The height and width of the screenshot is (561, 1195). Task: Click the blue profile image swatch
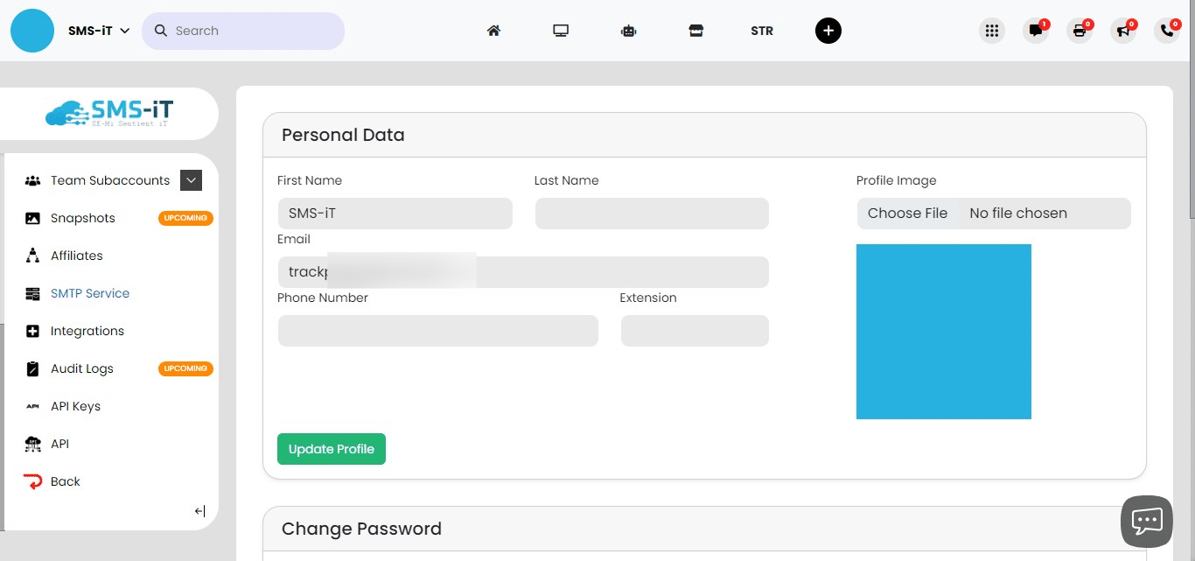pos(943,332)
